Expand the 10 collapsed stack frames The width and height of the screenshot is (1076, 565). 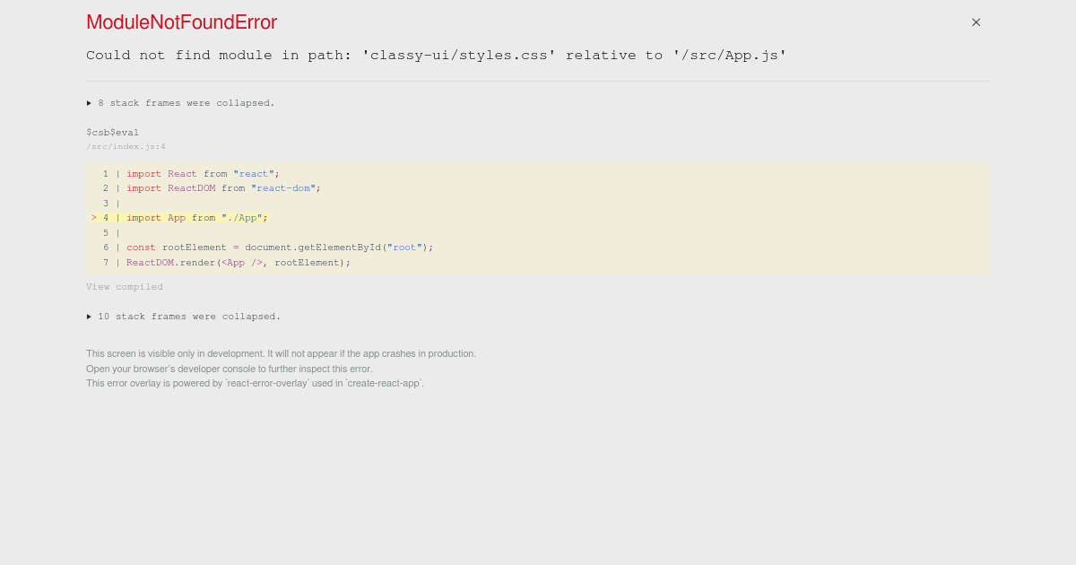[189, 316]
